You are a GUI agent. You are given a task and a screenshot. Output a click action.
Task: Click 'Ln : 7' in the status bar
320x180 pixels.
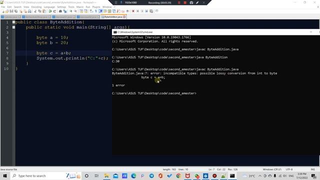(211, 169)
